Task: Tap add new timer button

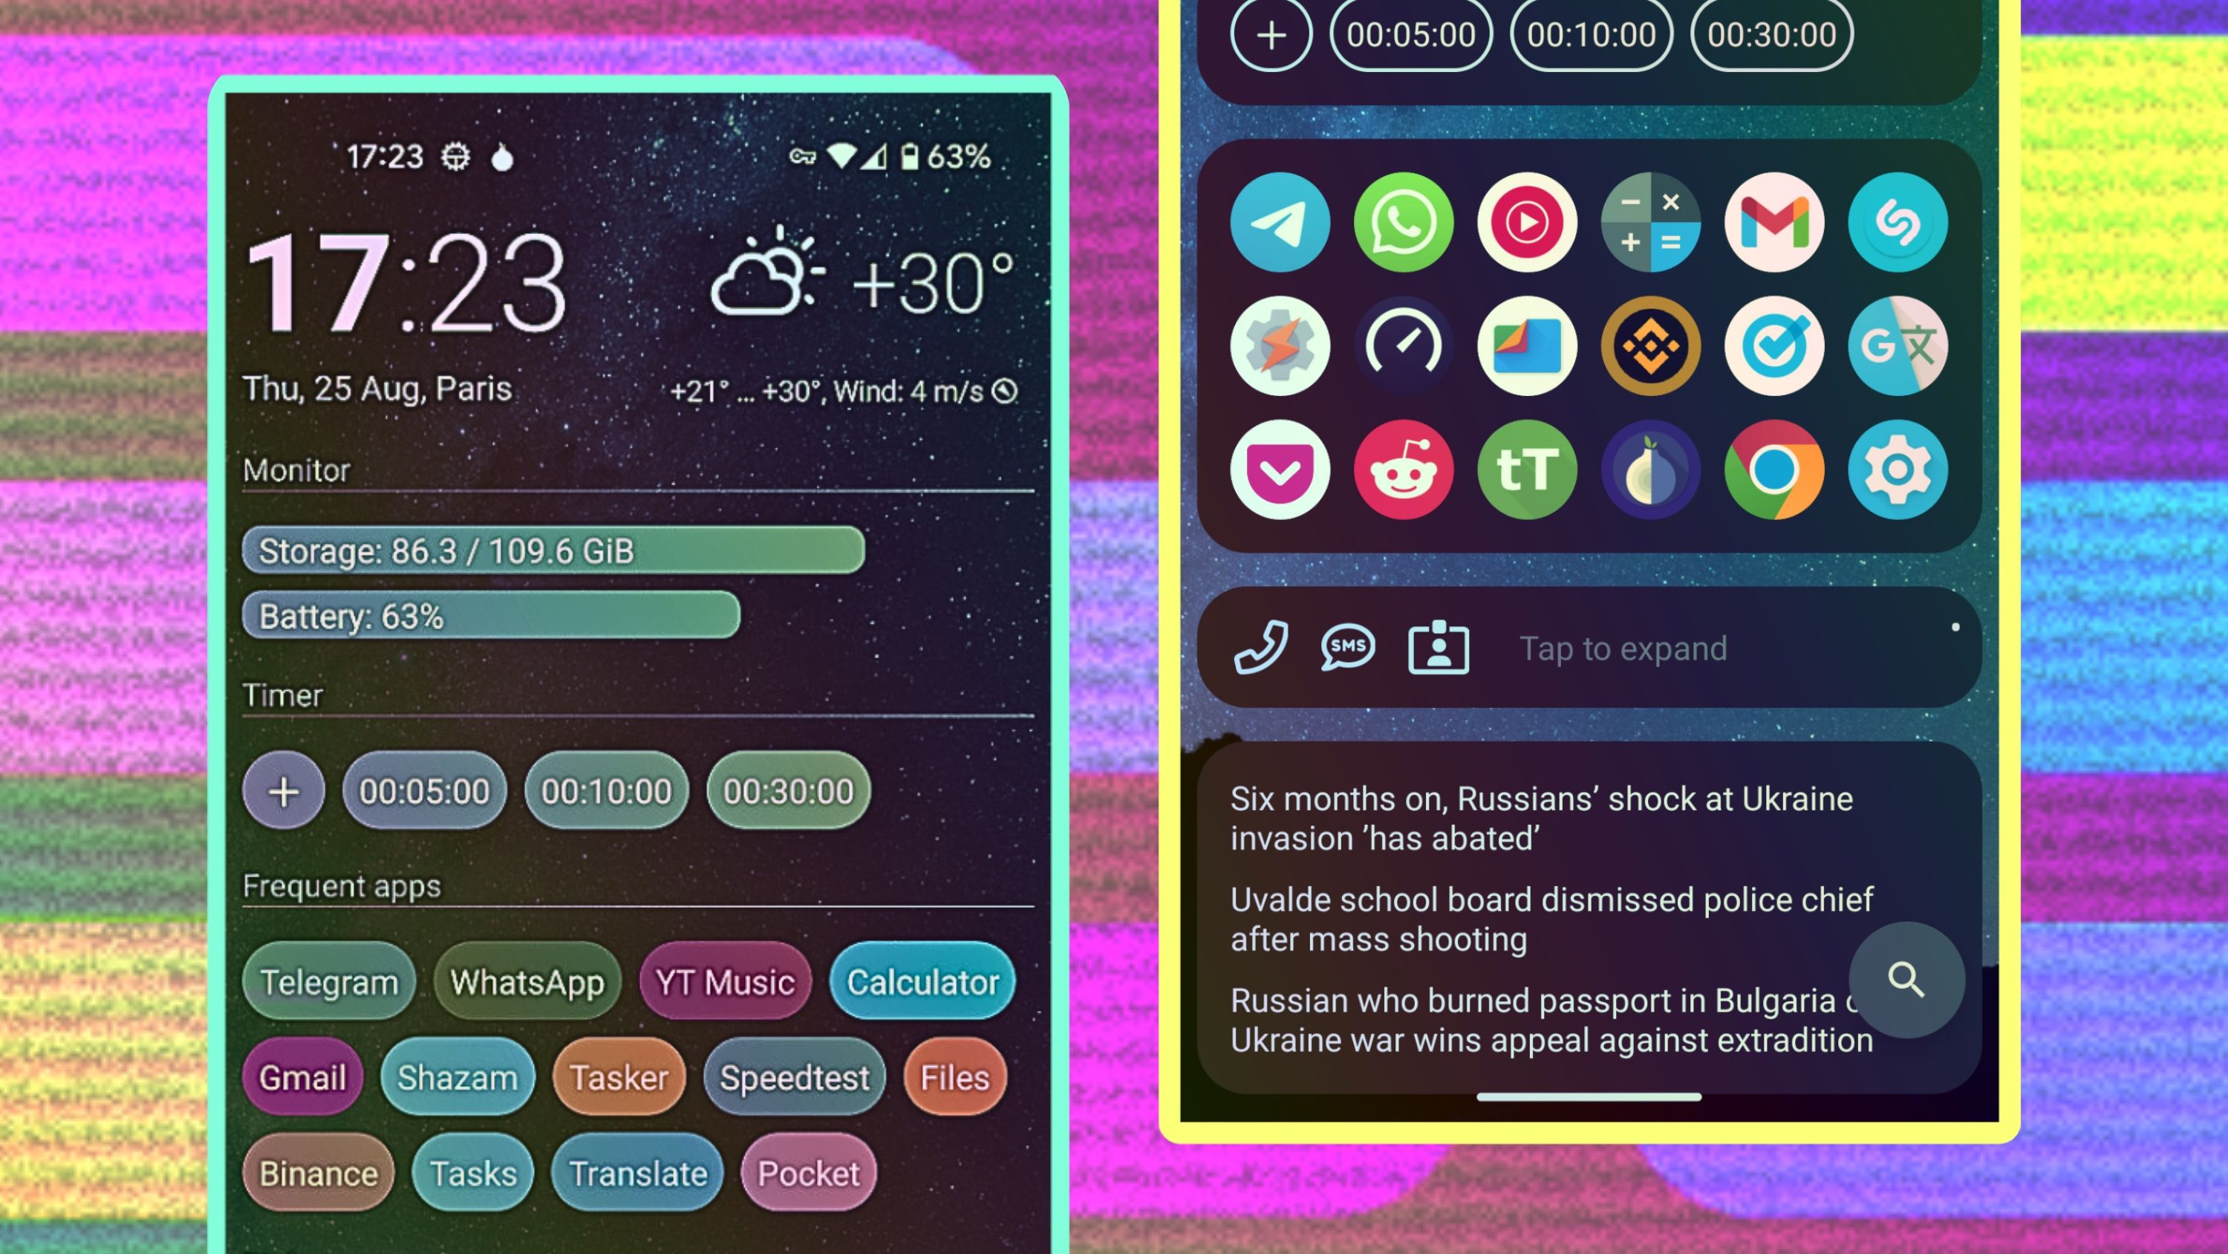Action: 281,790
